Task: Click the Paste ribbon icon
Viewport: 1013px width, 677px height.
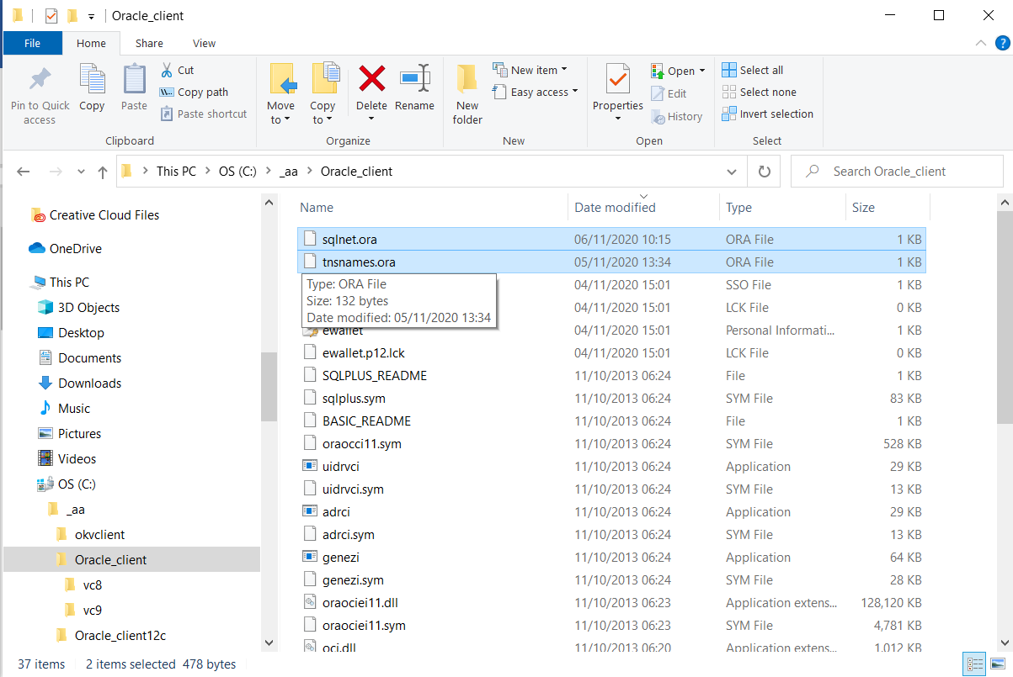Action: pos(134,80)
